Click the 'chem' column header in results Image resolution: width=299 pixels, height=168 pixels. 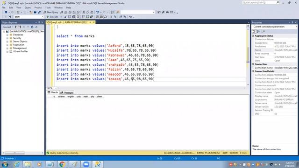click(100, 97)
